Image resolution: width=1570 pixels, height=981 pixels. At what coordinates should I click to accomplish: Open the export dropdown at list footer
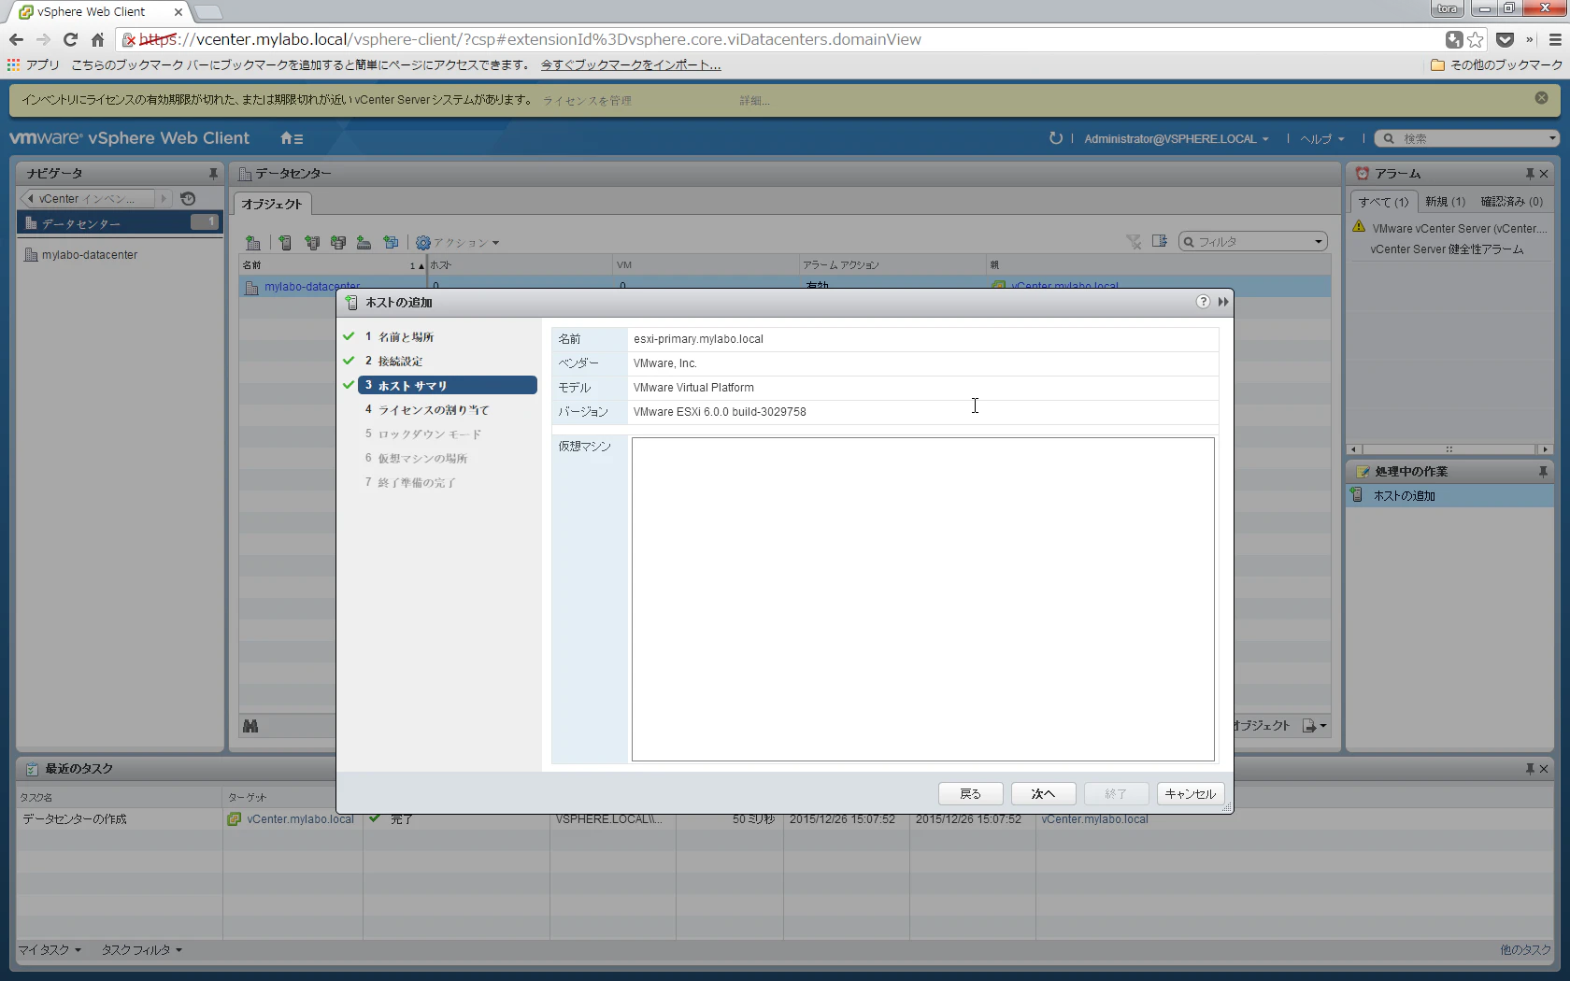click(1315, 726)
